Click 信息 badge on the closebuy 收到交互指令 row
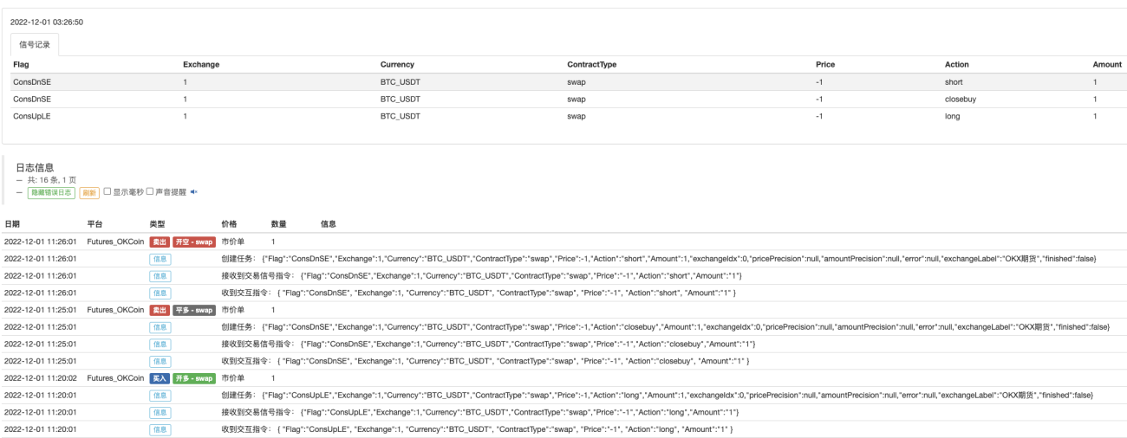This screenshot has height=438, width=1127. pos(160,361)
